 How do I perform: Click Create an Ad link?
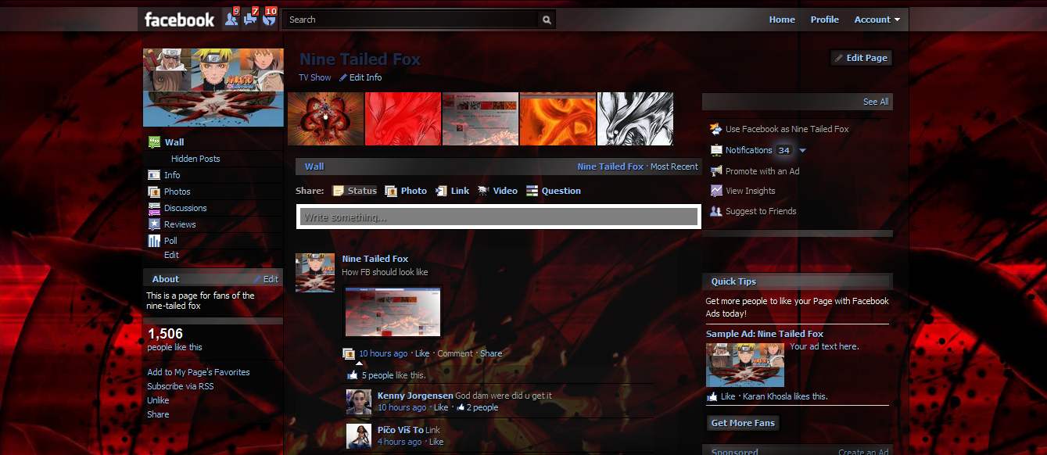tap(863, 452)
